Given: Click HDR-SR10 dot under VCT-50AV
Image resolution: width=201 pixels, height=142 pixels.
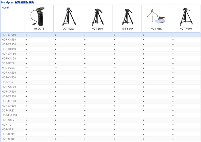Looking at the screenshot, I should pos(114,139).
